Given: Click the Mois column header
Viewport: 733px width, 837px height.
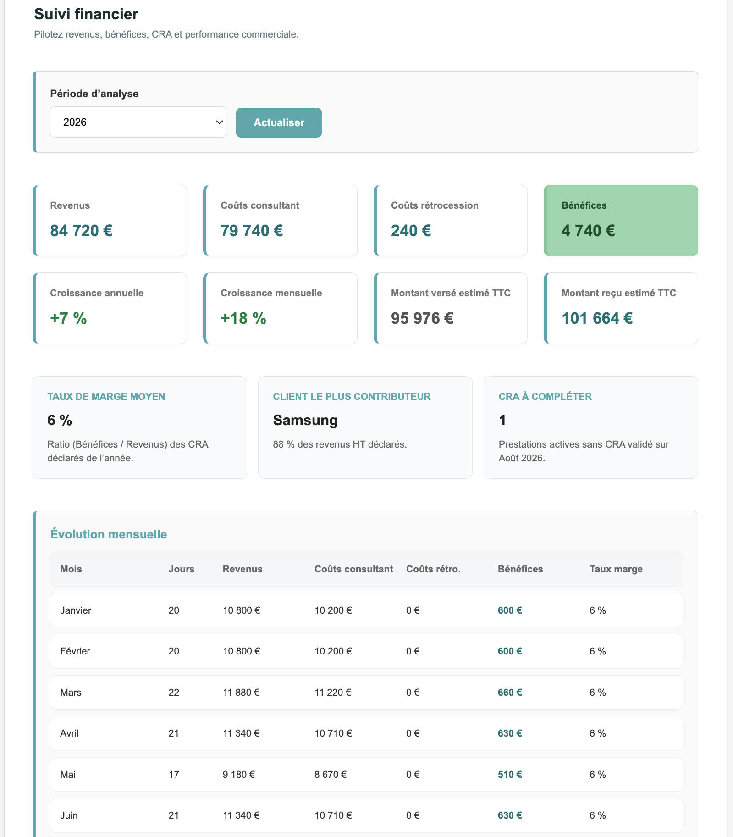Looking at the screenshot, I should (x=71, y=569).
